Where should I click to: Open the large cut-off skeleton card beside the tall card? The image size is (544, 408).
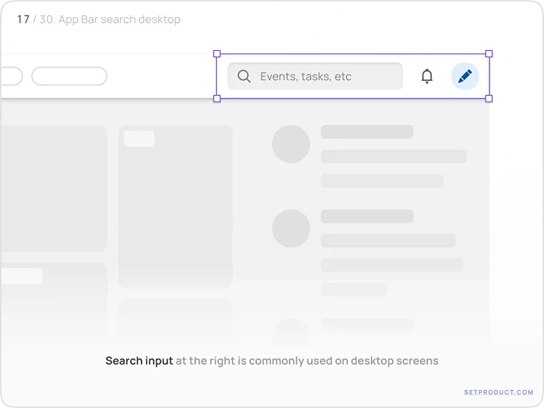[x=54, y=188]
